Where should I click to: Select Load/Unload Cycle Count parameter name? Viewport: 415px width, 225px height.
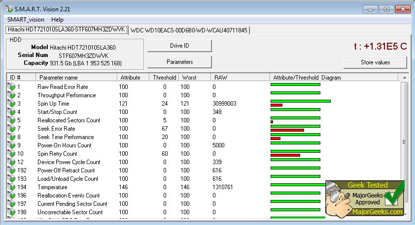68,179
